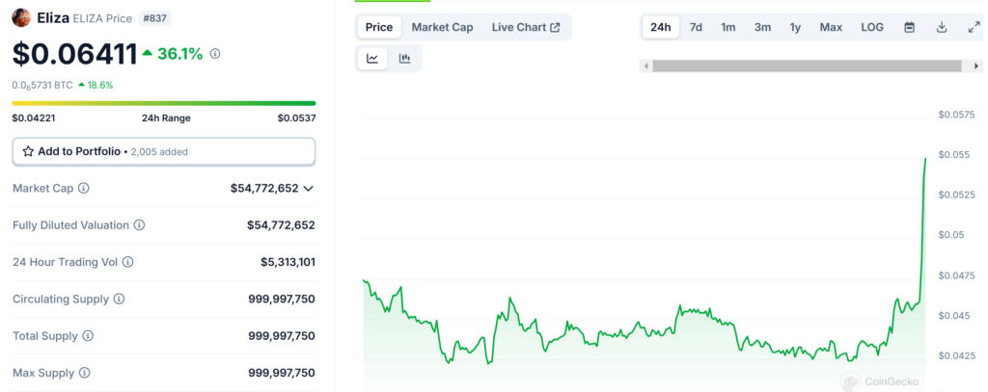Click the line chart view icon
Viewport: 988px width, 392px height.
click(x=372, y=59)
